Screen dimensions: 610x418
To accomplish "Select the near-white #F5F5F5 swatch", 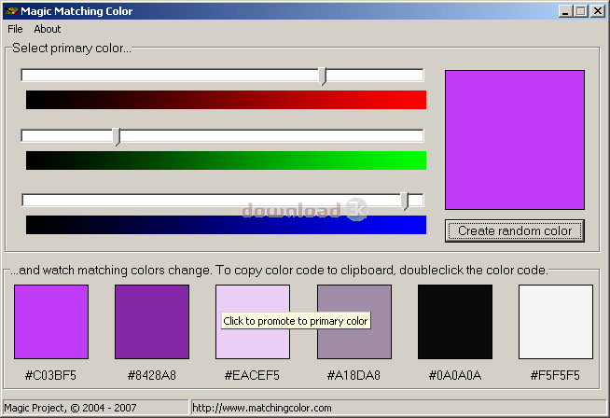I will click(556, 322).
